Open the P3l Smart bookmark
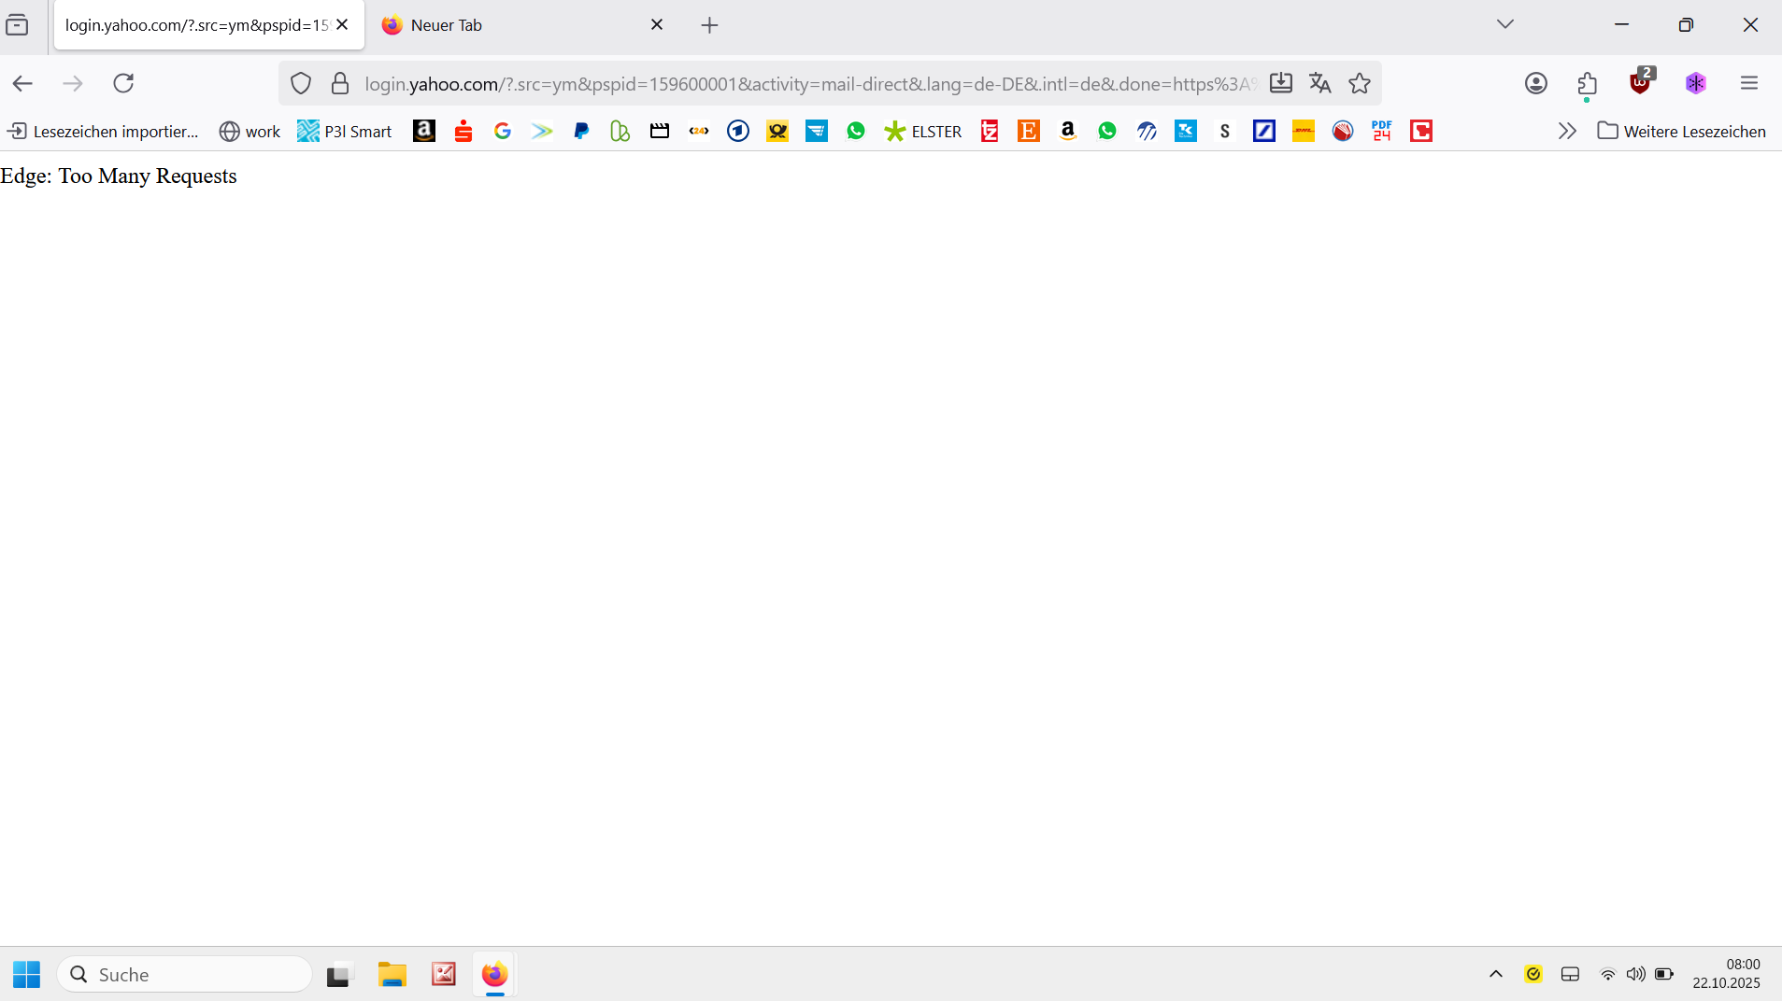1782x1001 pixels. [x=344, y=131]
